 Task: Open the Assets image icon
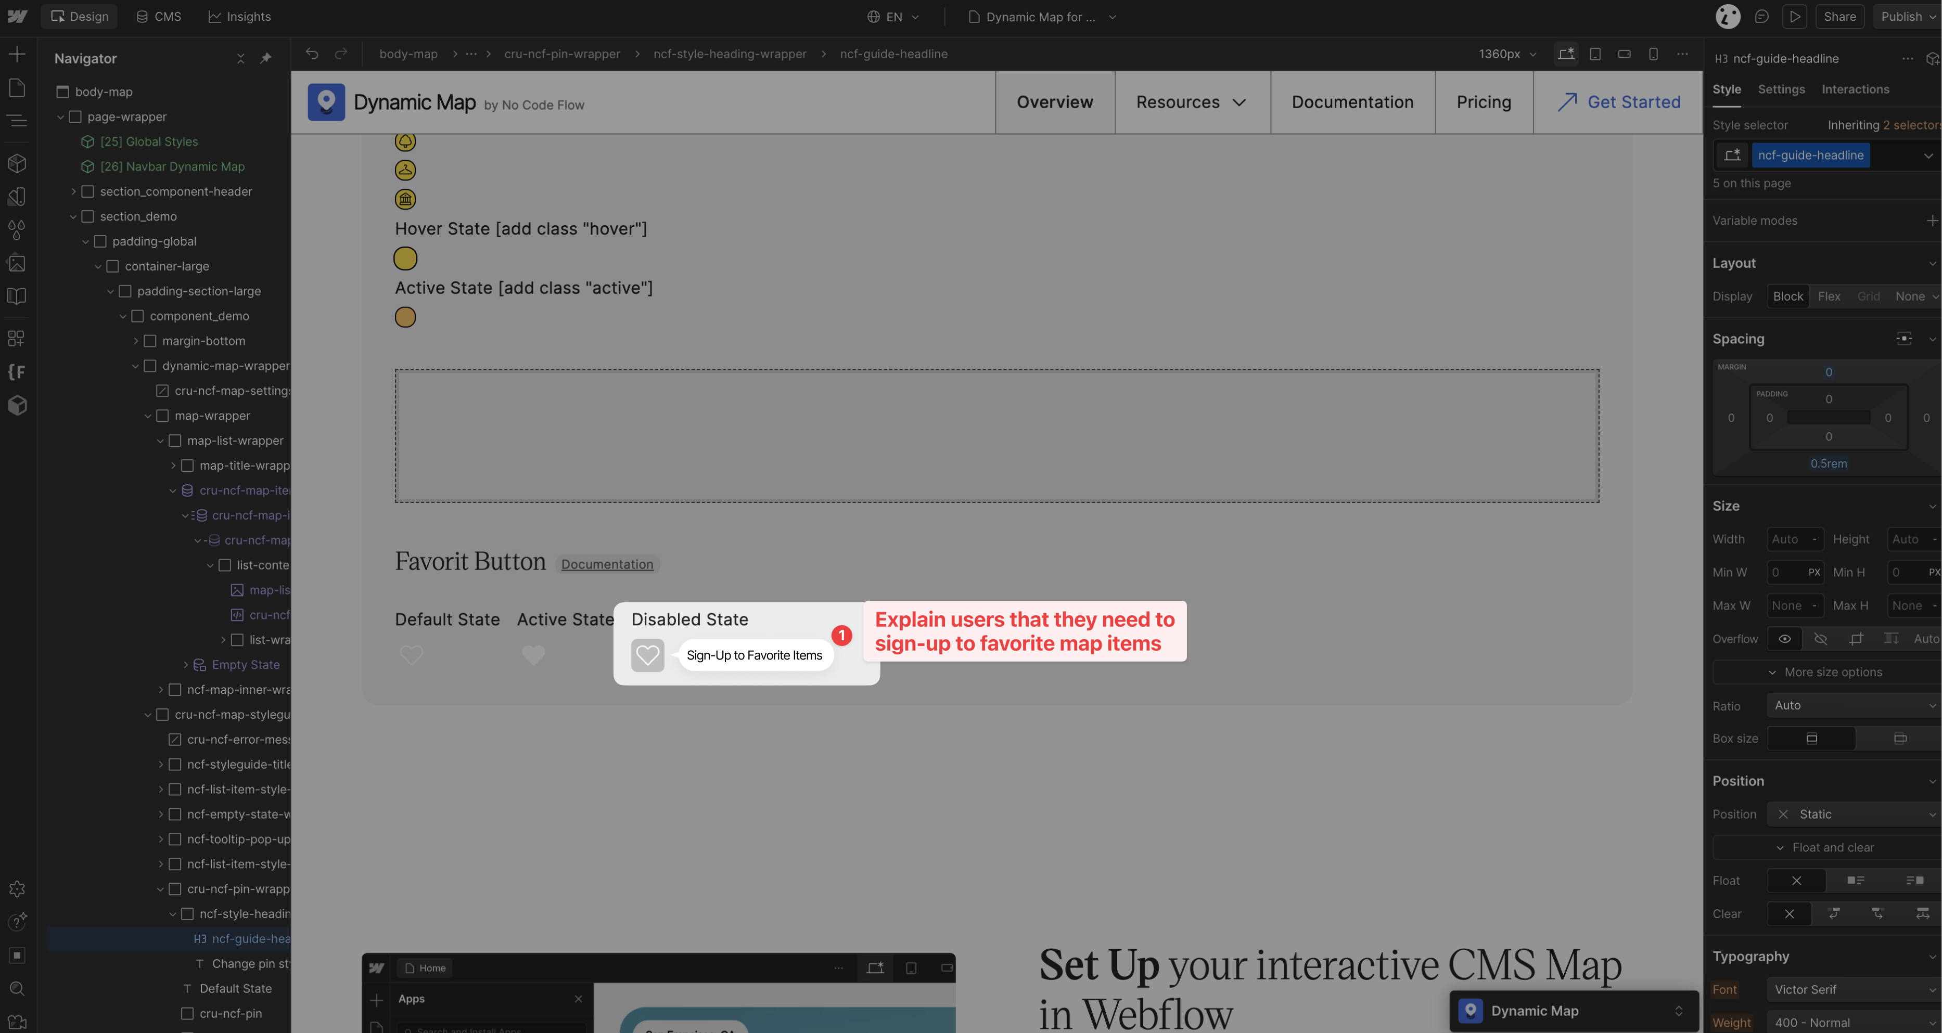[x=17, y=263]
